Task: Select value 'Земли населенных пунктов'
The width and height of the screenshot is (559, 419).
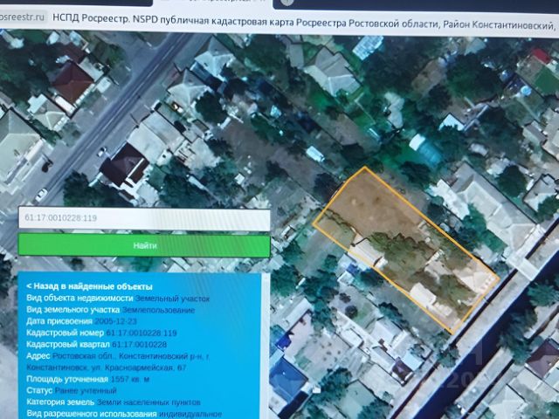Action: 148,402
